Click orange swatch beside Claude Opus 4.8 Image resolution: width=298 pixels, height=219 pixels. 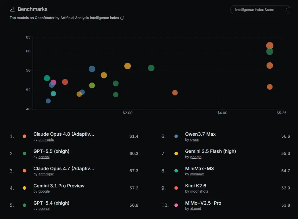pos(24,136)
